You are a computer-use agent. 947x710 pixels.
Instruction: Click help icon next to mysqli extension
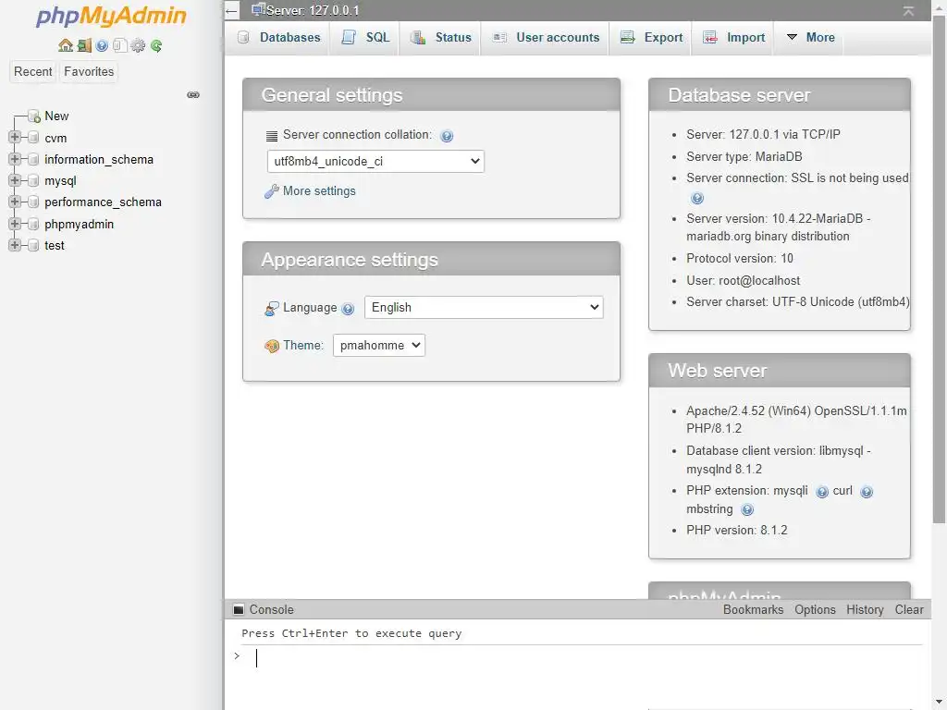[822, 492]
